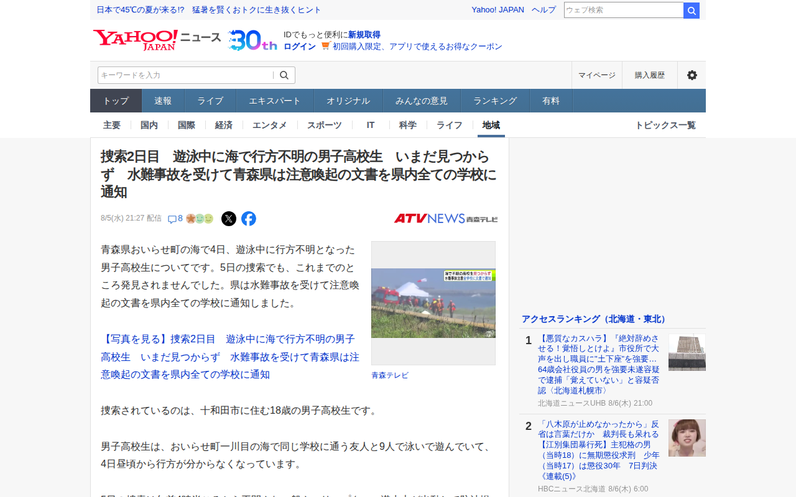Select the エンタメ category
This screenshot has height=497, width=796.
click(270, 125)
